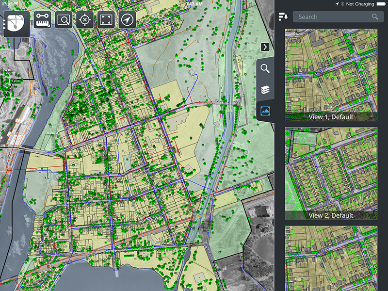This screenshot has height=291, width=388.
Task: Tap the battery indicator in status bar
Action: [x=381, y=4]
